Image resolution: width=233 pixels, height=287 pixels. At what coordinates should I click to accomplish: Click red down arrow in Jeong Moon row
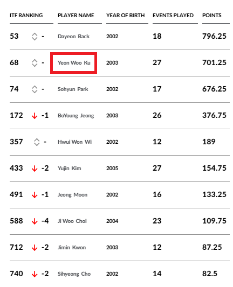click(x=35, y=195)
